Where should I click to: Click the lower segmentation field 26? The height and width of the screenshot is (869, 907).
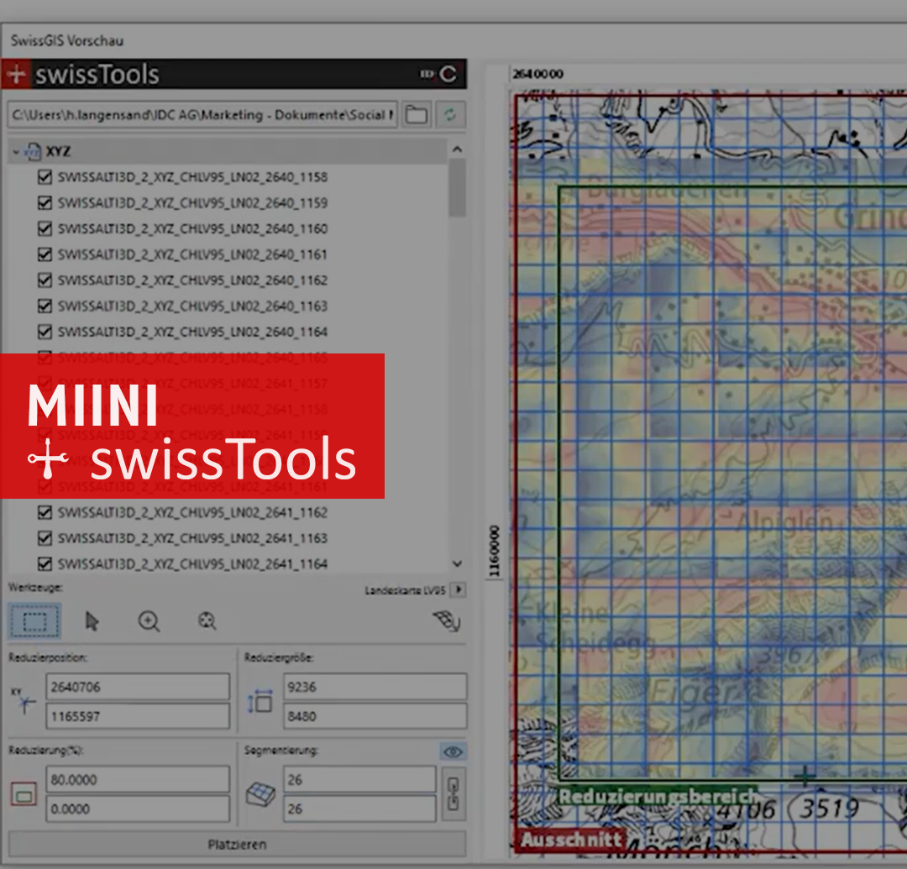pos(359,809)
